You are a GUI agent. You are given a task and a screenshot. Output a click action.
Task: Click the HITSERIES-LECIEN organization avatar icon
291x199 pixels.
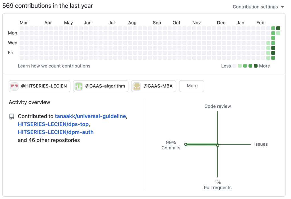[14, 86]
